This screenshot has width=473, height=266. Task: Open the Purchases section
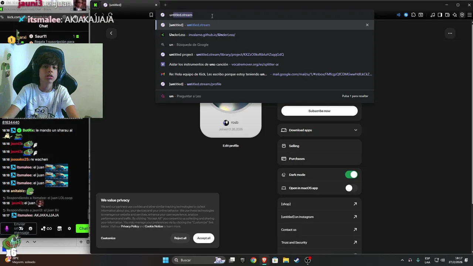point(319,159)
